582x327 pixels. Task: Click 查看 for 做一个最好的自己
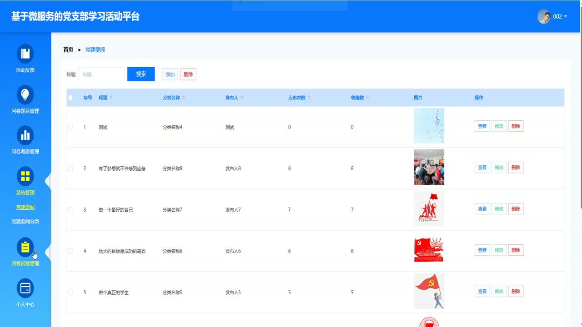click(482, 209)
